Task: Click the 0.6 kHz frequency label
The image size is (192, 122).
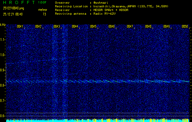Action: pos(3,116)
